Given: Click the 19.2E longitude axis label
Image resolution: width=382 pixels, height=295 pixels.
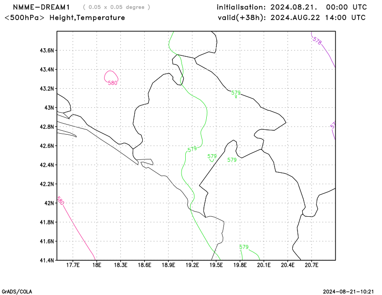Looking at the screenshot, I should click(x=192, y=265).
